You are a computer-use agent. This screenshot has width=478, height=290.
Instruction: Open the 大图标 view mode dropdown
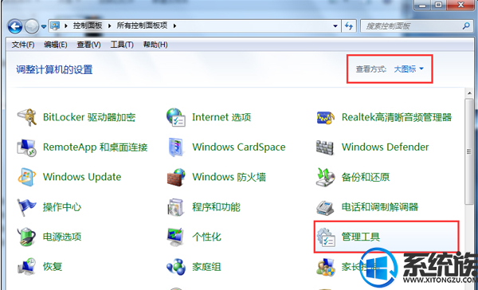[409, 69]
